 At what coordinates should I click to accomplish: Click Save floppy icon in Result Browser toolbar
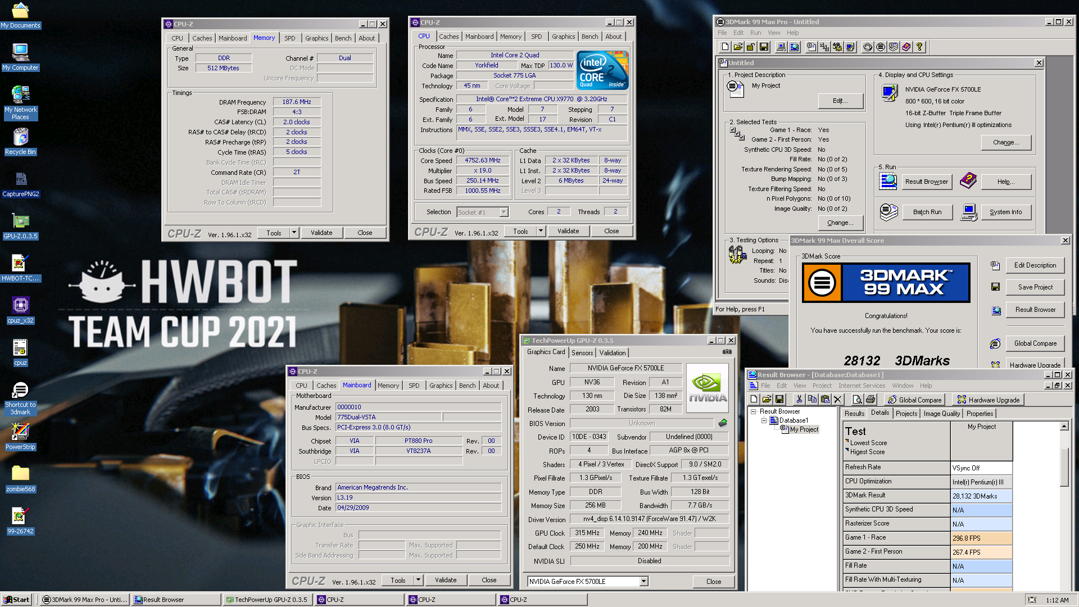pos(779,400)
